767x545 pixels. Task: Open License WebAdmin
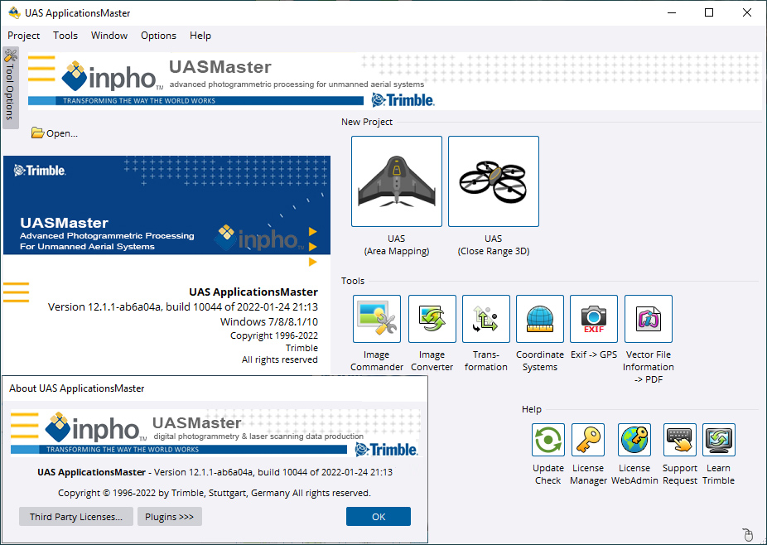point(634,440)
